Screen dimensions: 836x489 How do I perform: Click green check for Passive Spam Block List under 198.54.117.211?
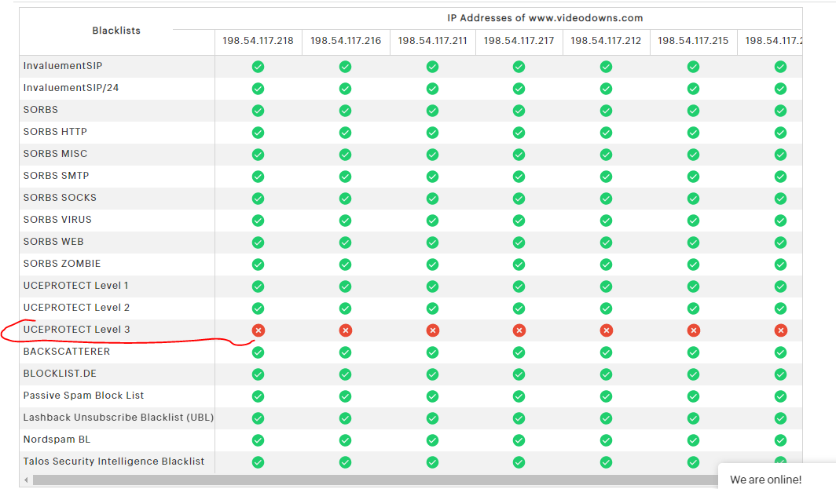pos(432,396)
